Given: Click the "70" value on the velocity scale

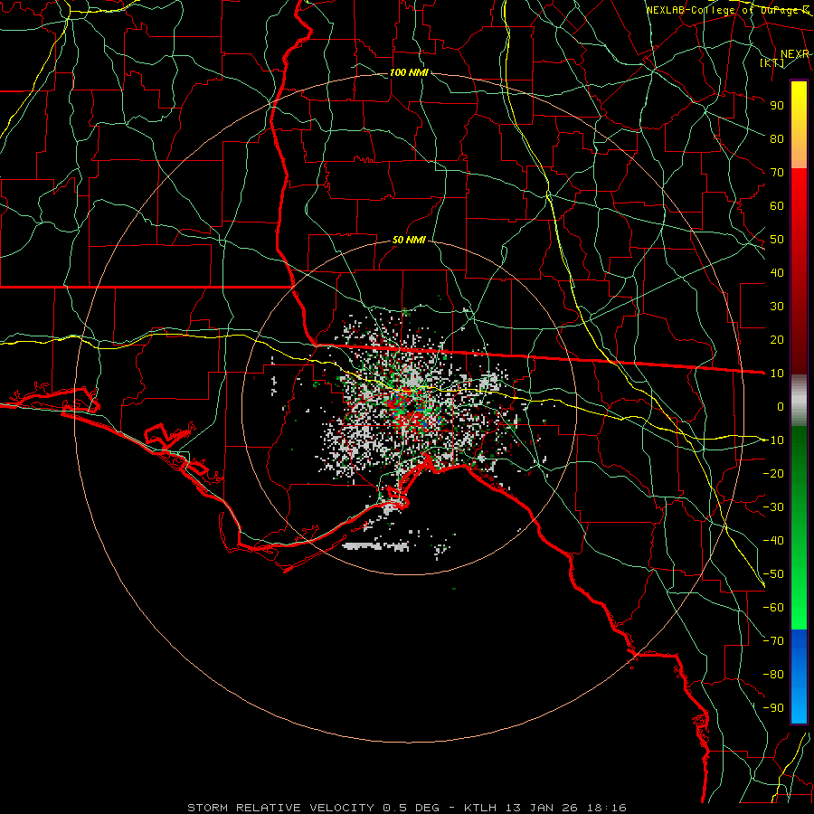Looking at the screenshot, I should pos(777,173).
